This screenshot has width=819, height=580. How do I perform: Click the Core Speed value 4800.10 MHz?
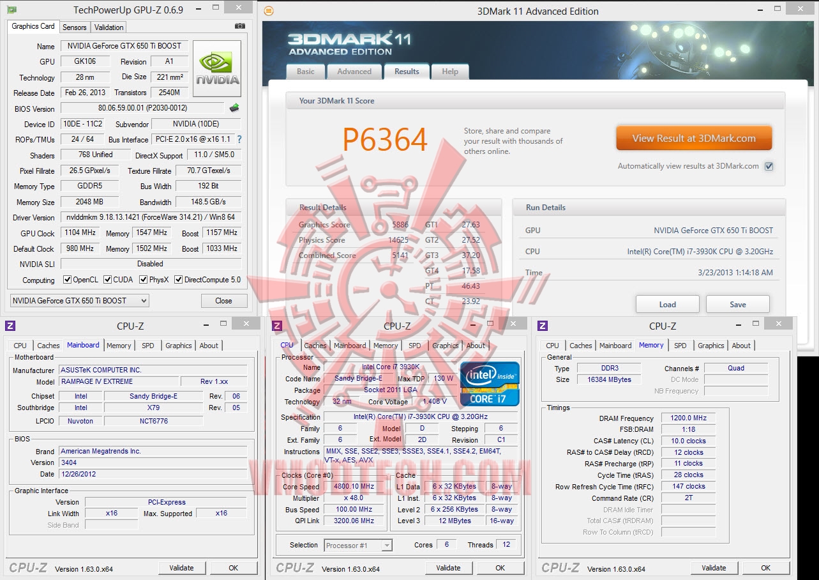coord(354,487)
